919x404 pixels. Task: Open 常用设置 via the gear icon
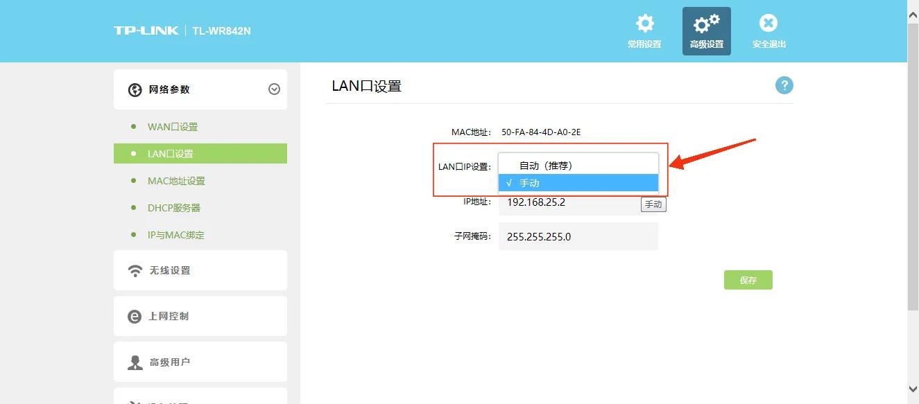tap(644, 25)
